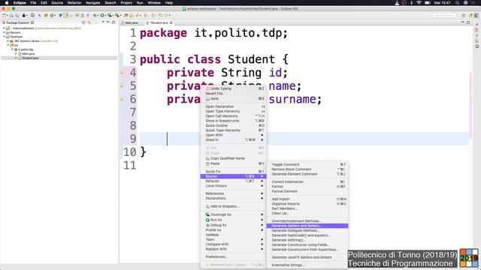
Task: Click Organize Imports in the Source submenu
Action: pyautogui.click(x=307, y=204)
